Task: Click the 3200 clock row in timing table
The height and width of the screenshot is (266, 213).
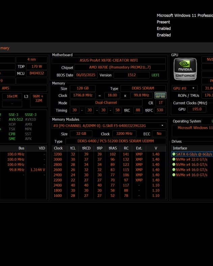Action: pos(109,154)
